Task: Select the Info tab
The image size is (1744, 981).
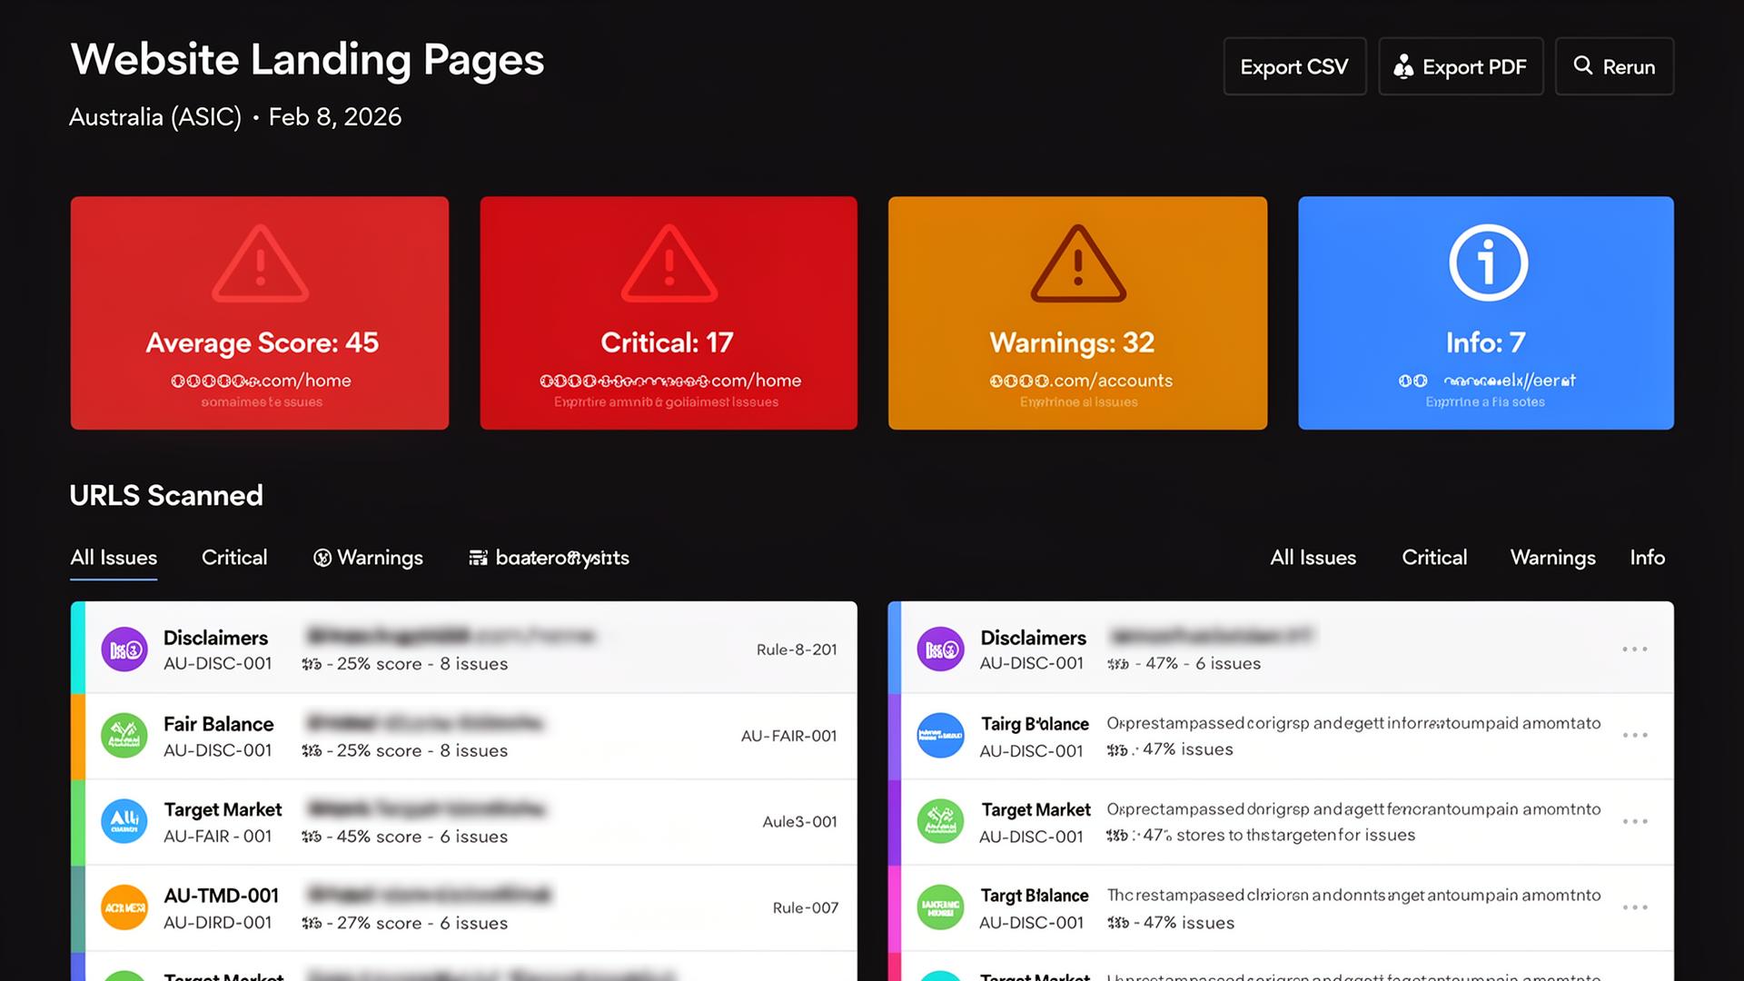Action: point(1647,558)
